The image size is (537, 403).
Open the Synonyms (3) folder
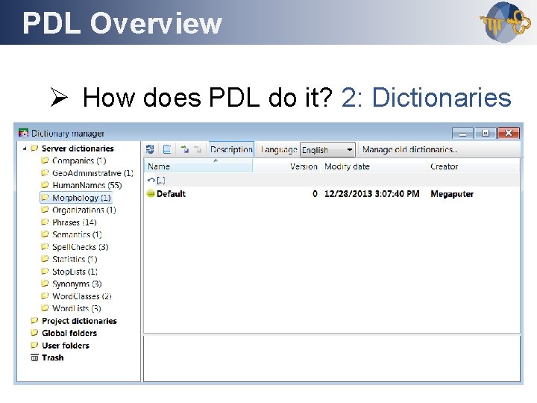77,284
